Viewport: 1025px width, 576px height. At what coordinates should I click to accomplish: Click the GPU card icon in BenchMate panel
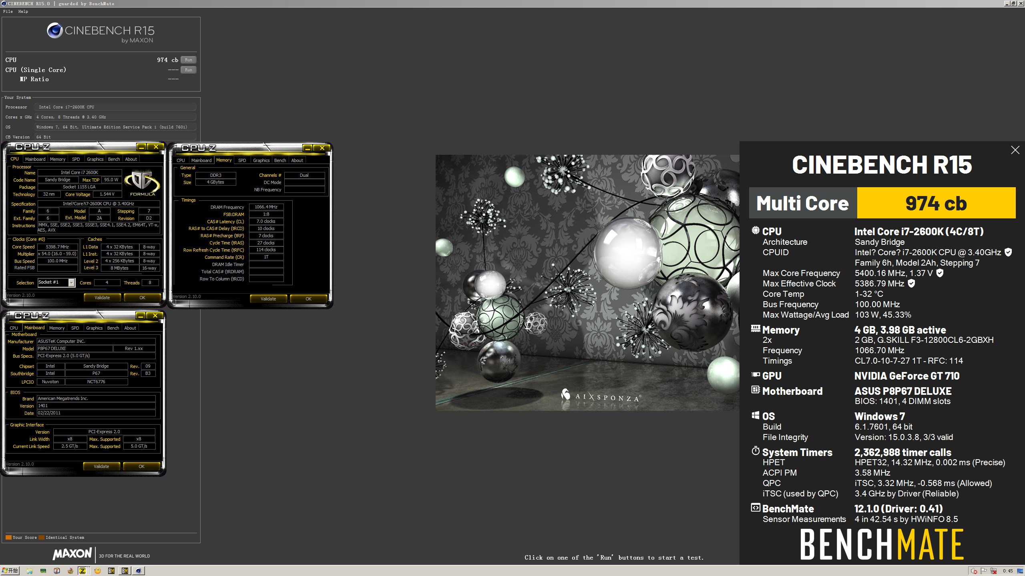756,375
